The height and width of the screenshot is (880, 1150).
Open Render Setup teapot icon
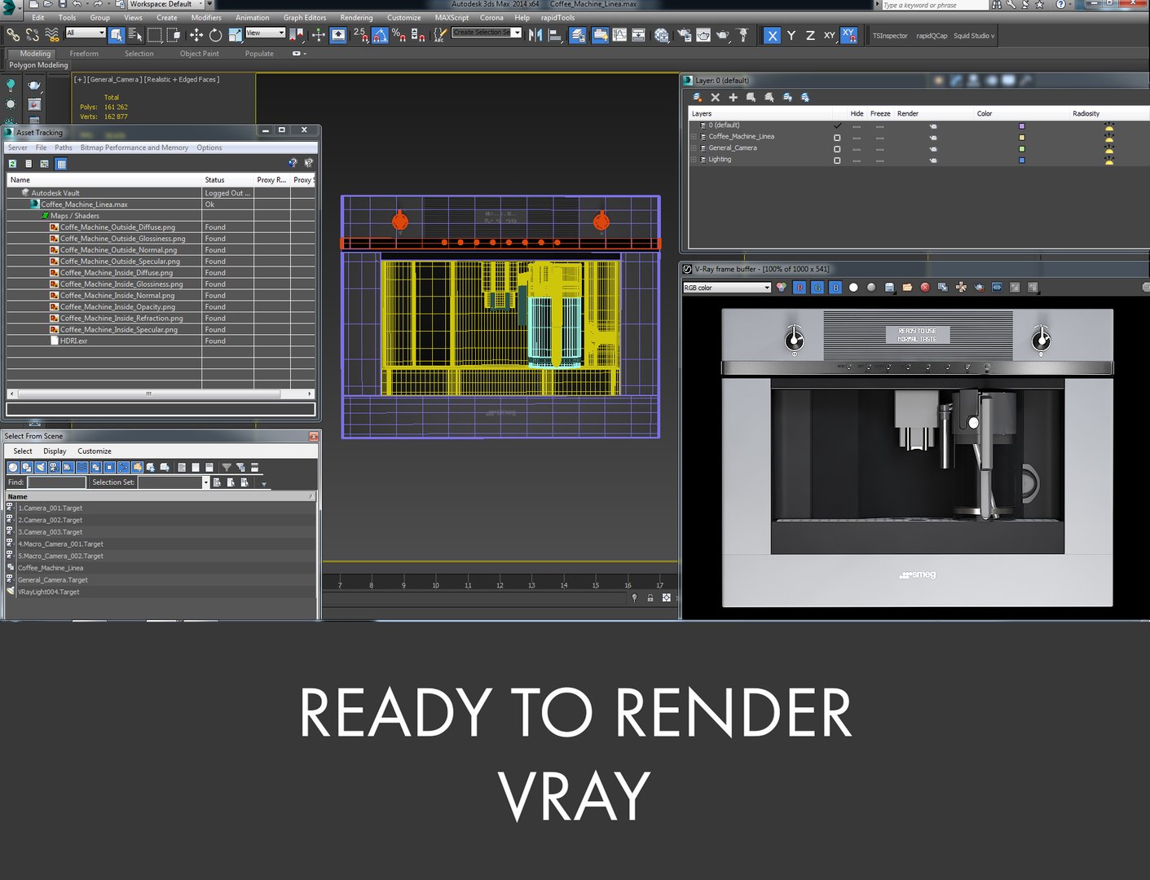click(684, 35)
